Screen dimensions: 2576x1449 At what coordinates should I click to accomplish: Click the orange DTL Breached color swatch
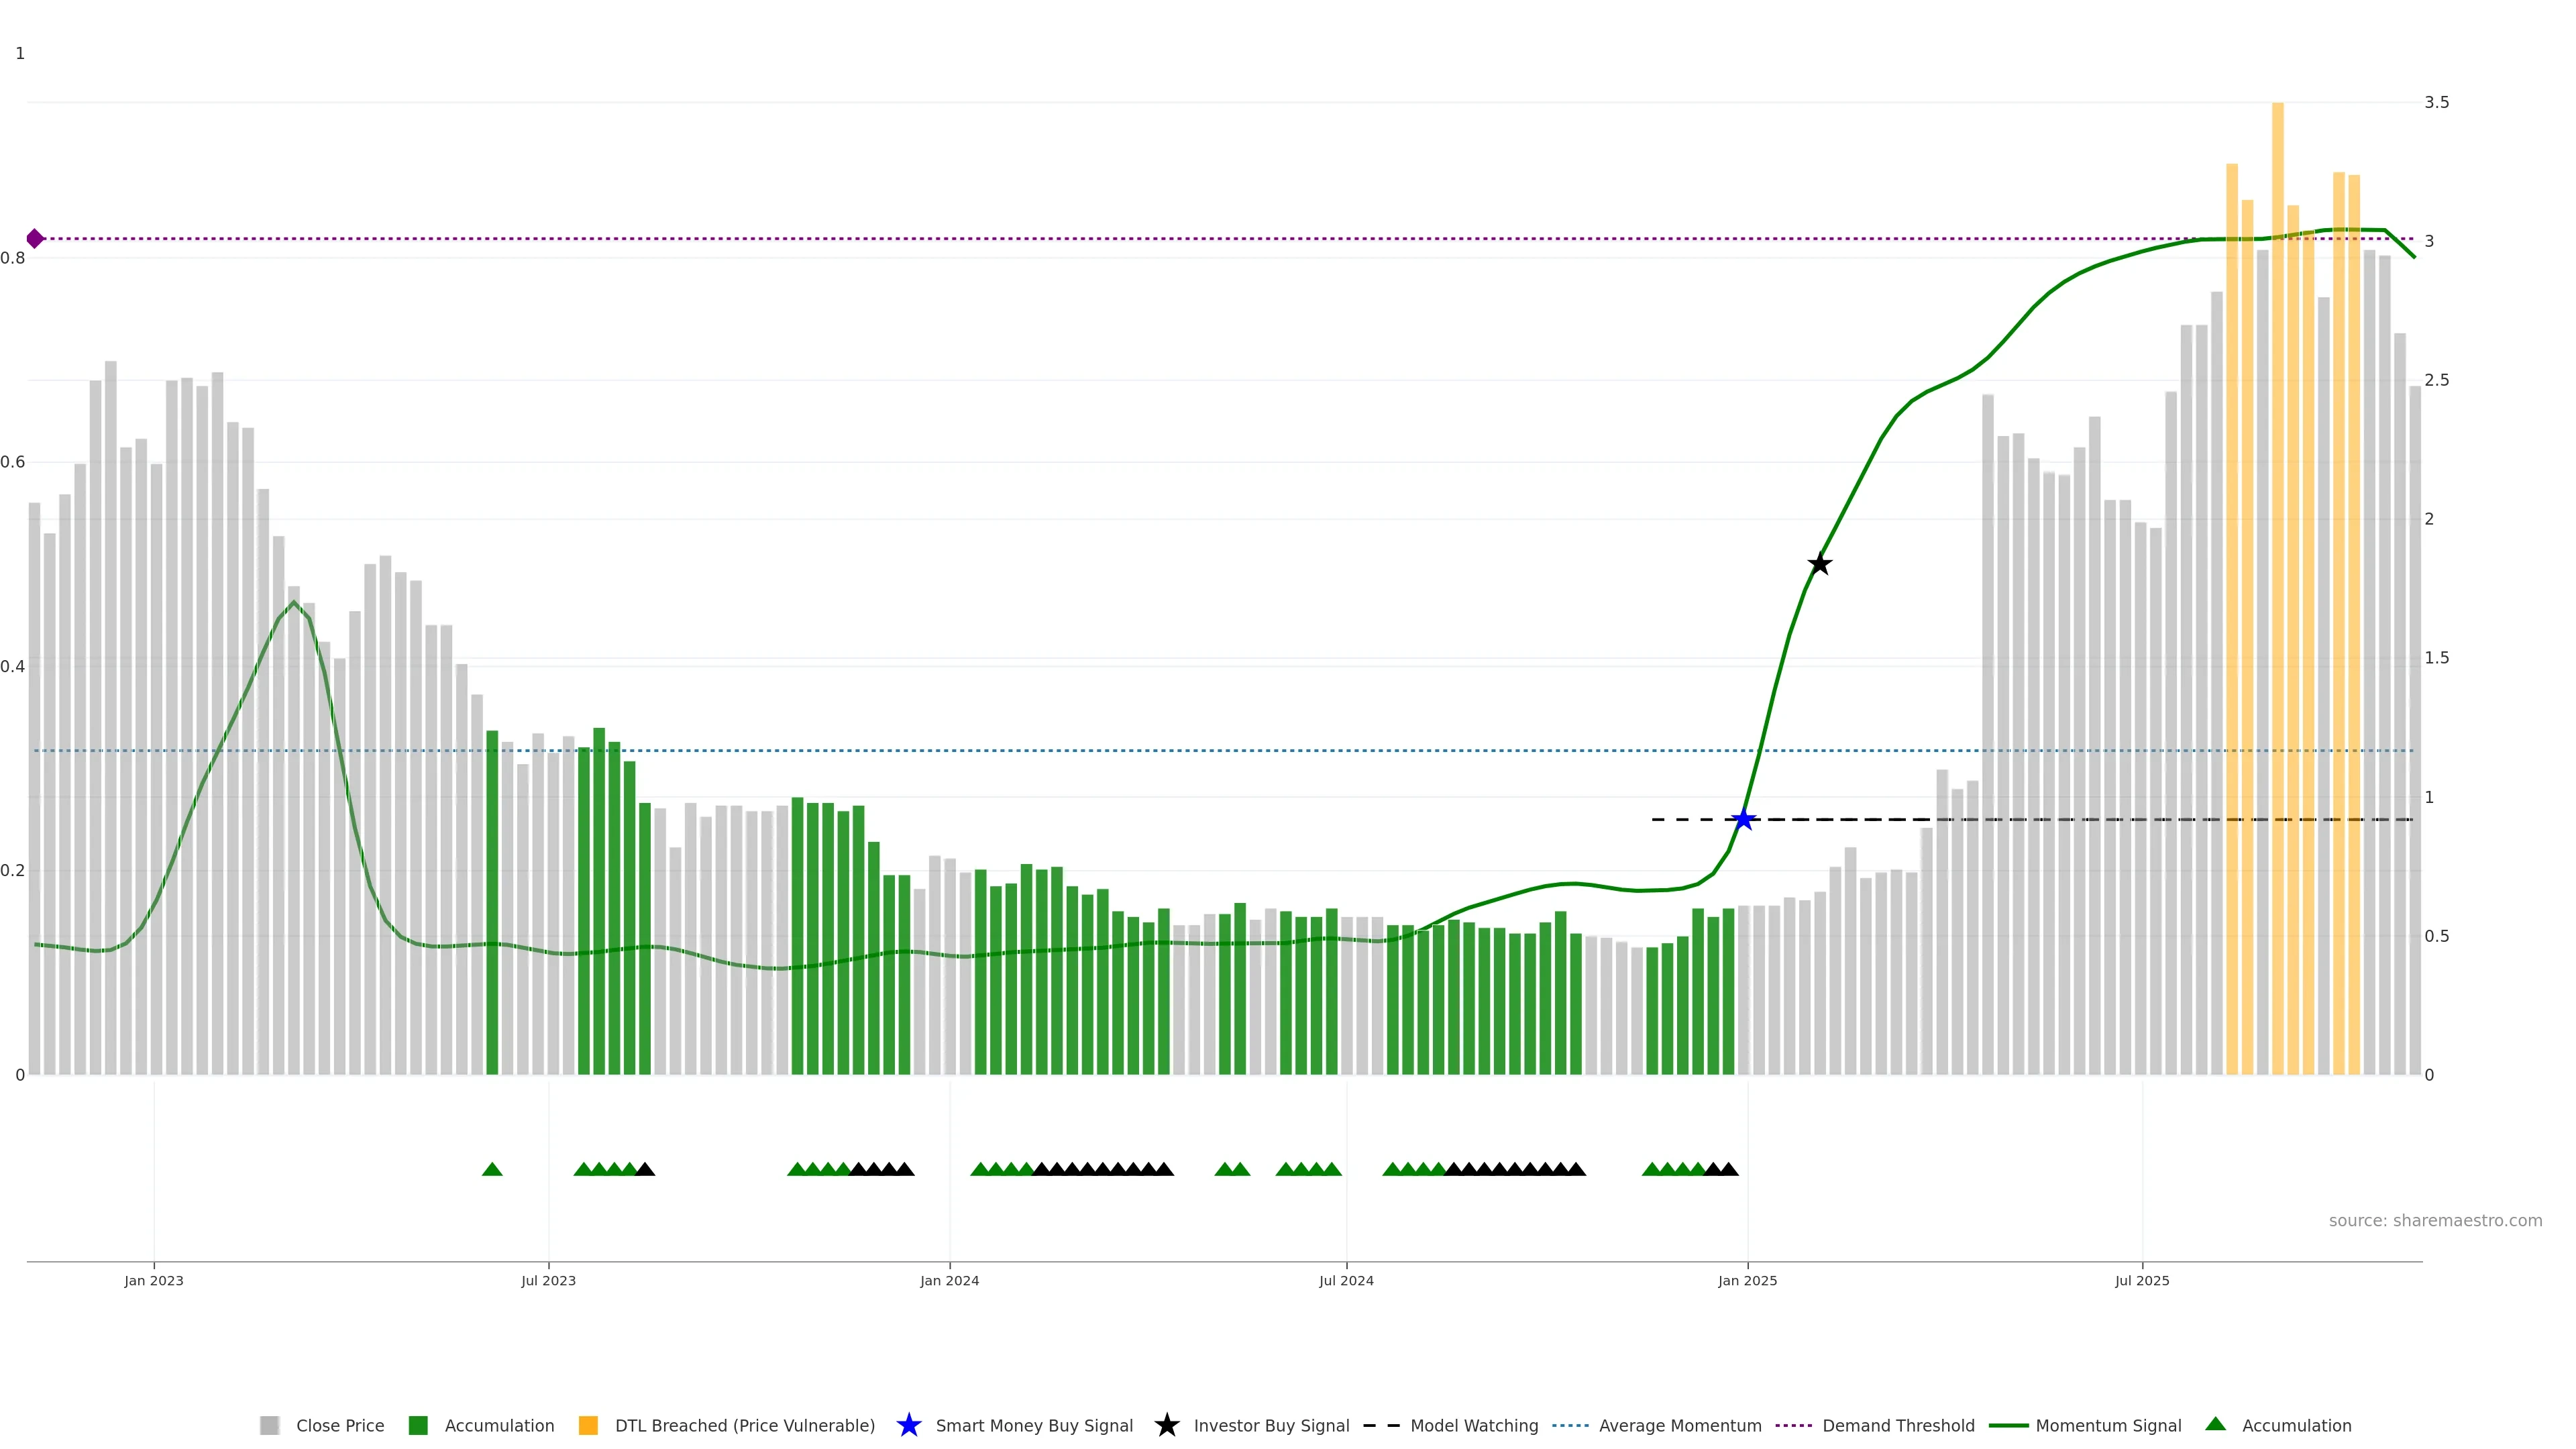click(x=588, y=1425)
